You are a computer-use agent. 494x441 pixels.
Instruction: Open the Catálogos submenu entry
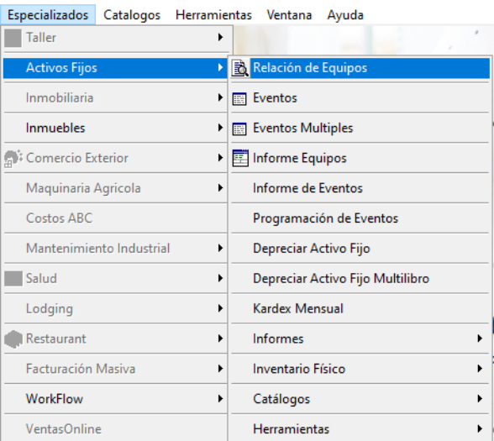(x=360, y=399)
